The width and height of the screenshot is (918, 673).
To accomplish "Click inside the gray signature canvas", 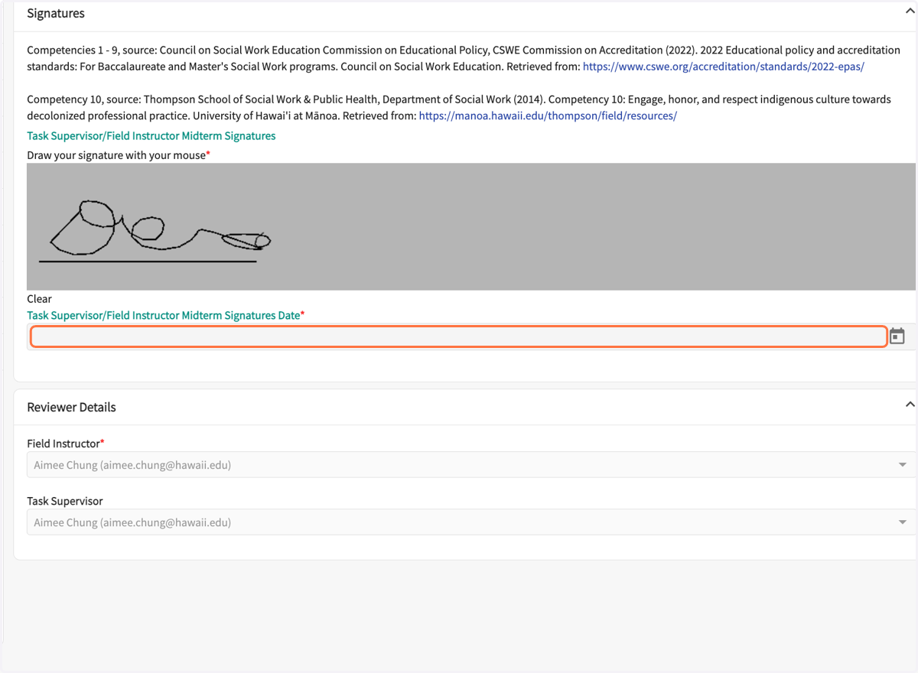I will pos(471,226).
